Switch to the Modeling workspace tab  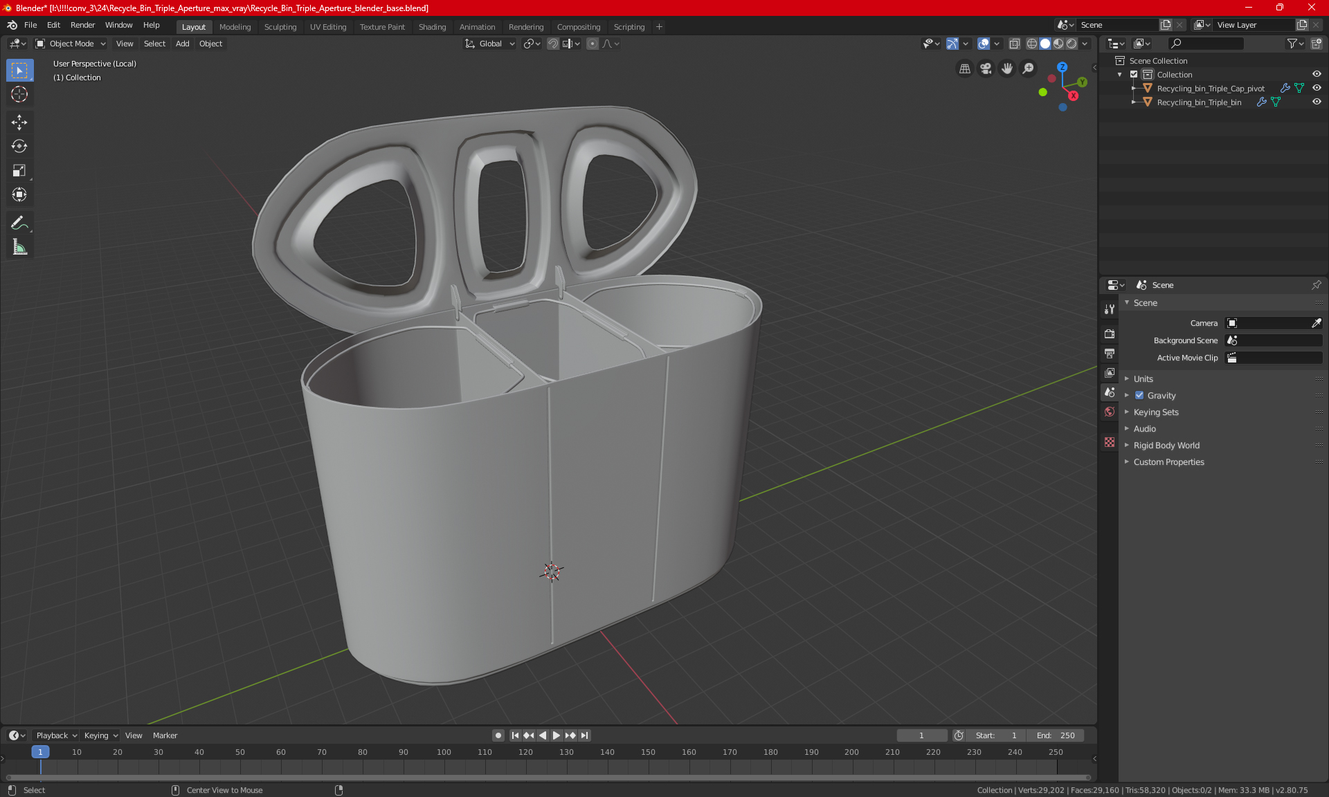235,27
